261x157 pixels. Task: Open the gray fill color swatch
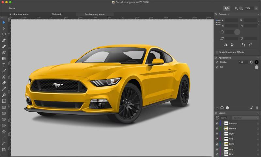[256, 67]
